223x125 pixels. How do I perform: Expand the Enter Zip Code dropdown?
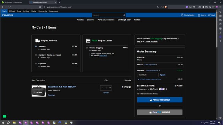[151, 65]
